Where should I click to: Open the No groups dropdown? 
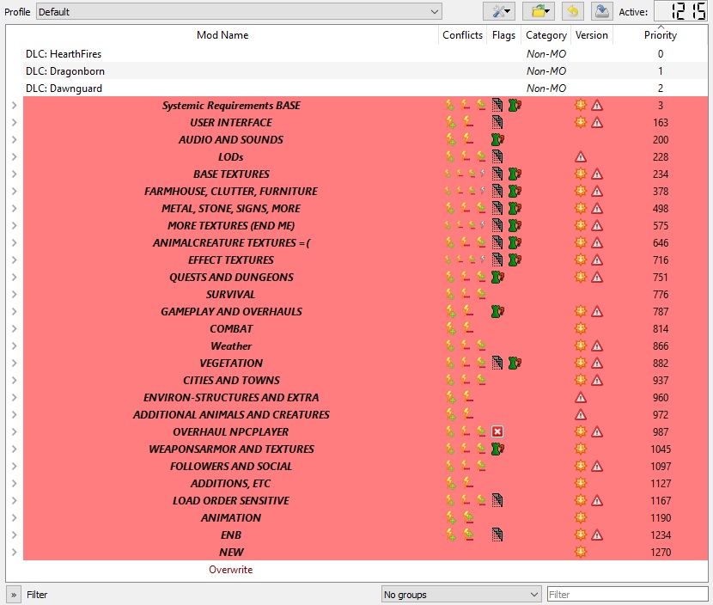coord(461,595)
